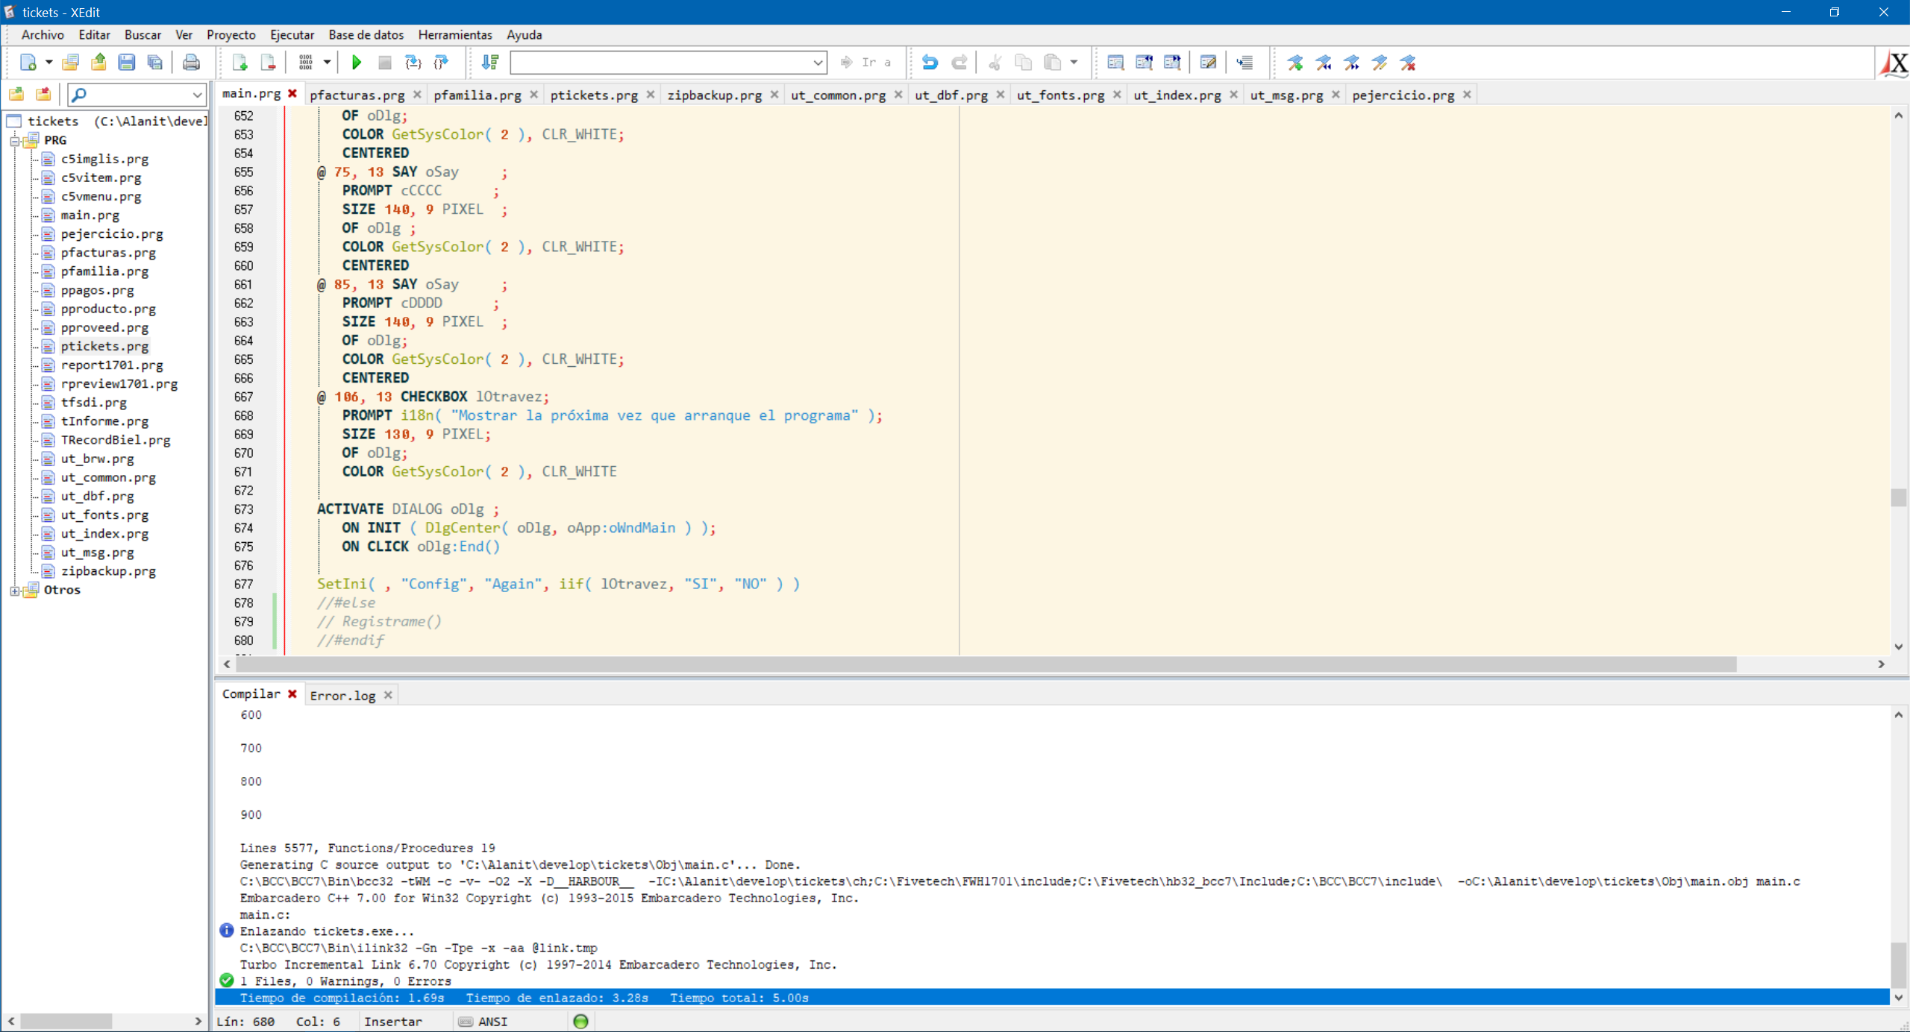Open the function list combo box dropdown

tap(818, 63)
